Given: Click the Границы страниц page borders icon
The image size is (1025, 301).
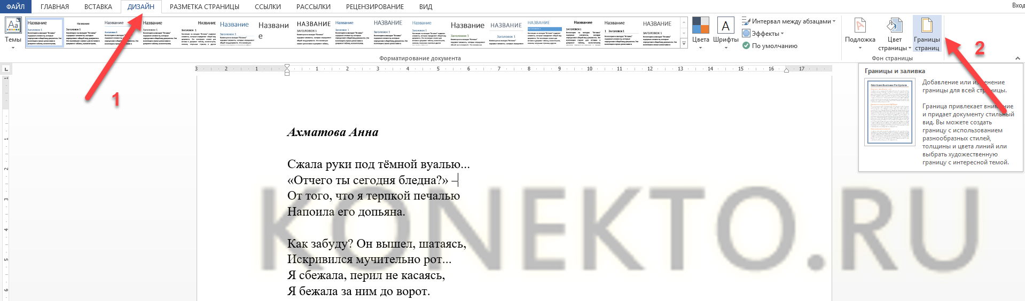Looking at the screenshot, I should (x=927, y=26).
